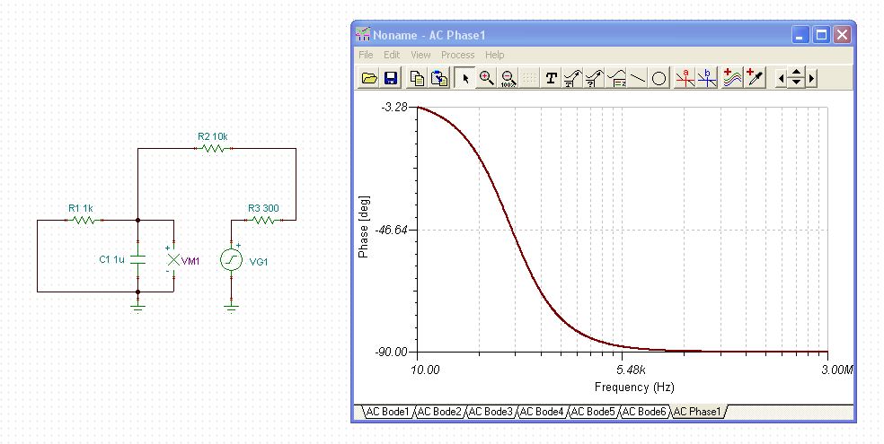Image resolution: width=884 pixels, height=444 pixels.
Task: Maximize the AC Phase1 window
Action: (821, 35)
